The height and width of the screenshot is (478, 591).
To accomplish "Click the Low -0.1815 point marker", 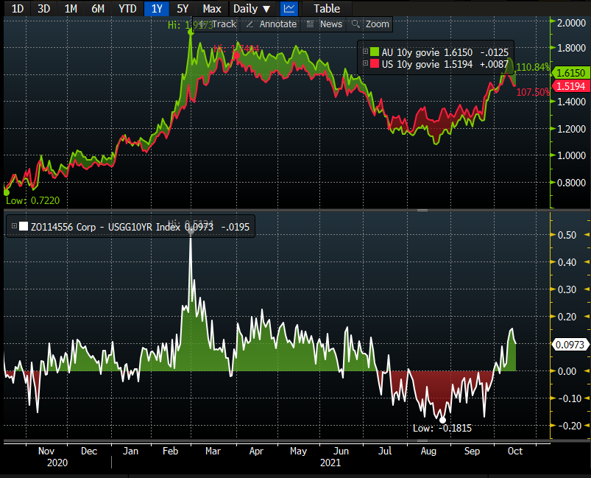I will pyautogui.click(x=442, y=420).
